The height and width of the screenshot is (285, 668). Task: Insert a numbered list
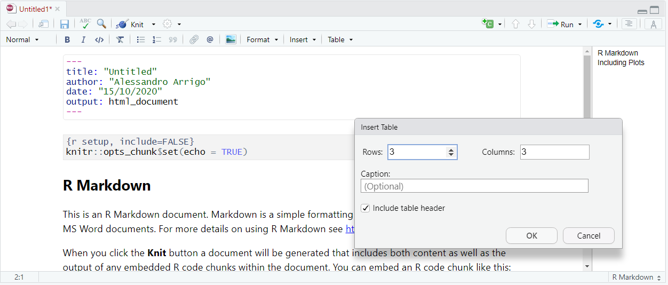pyautogui.click(x=157, y=39)
